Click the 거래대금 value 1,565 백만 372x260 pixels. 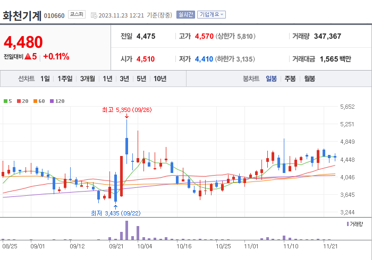[335, 59]
